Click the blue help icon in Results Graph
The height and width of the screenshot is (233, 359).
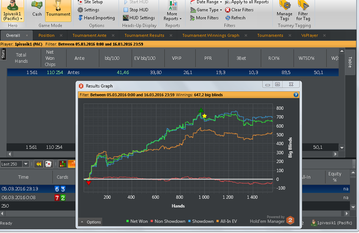(x=296, y=94)
